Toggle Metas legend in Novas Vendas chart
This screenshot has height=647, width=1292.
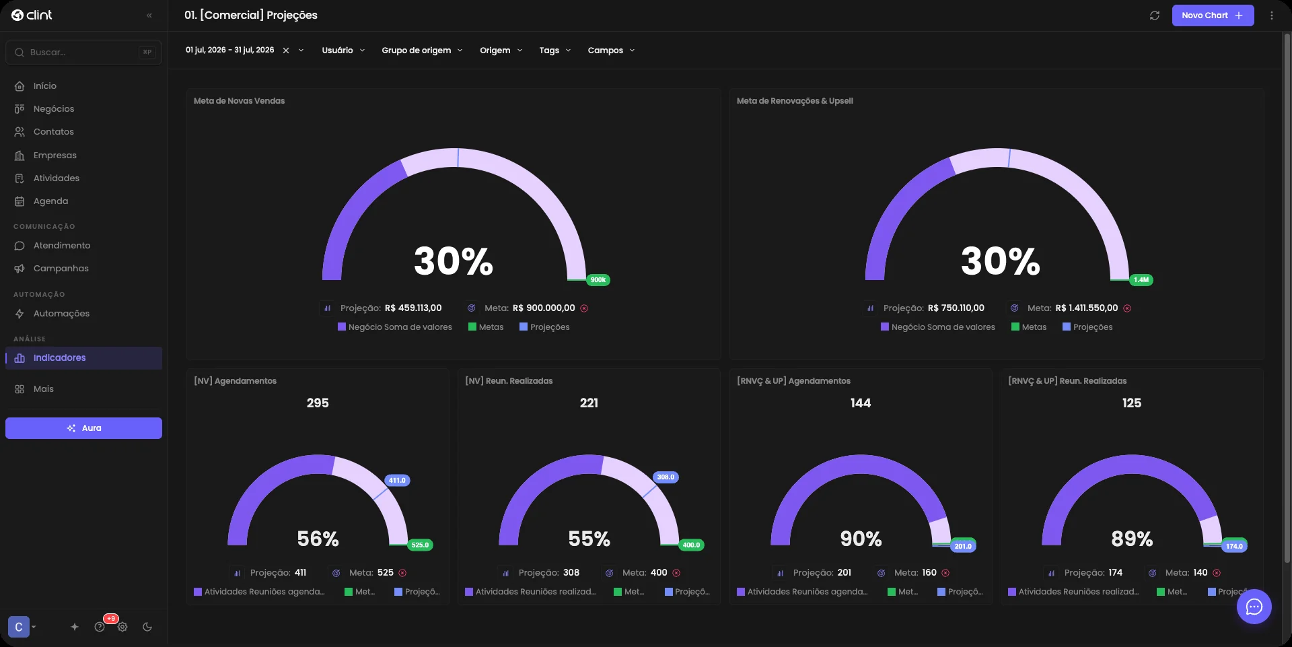486,327
